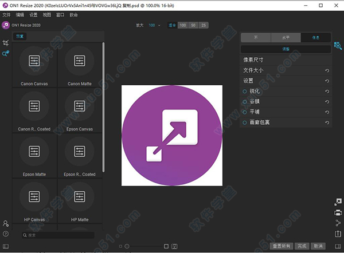Reset the 谷膜 section
Image resolution: width=344 pixels, height=253 pixels.
pos(327,102)
